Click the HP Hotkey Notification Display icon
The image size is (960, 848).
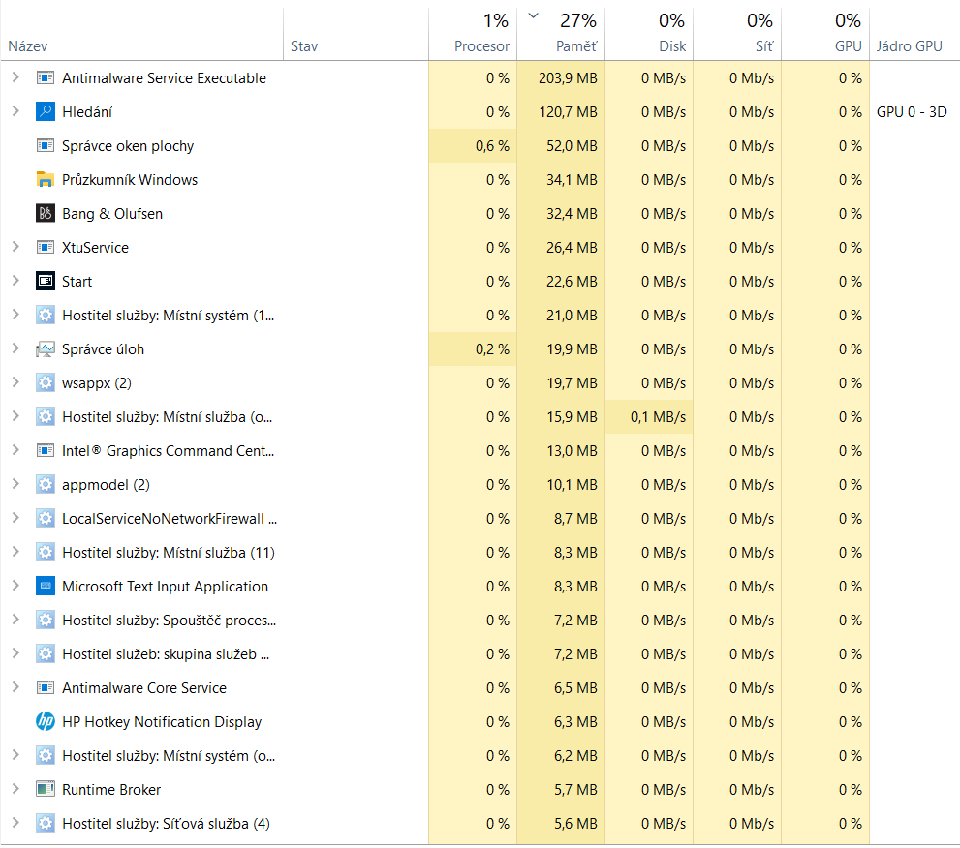tap(46, 721)
